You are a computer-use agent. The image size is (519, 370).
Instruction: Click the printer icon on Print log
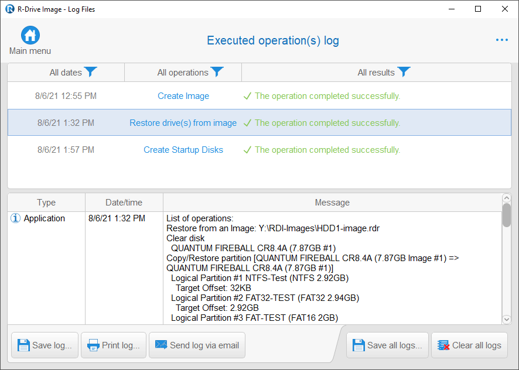click(x=93, y=345)
